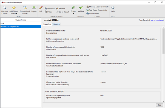Click the Cluster Profile column header
This screenshot has width=165, height=108.
tap(21, 20)
